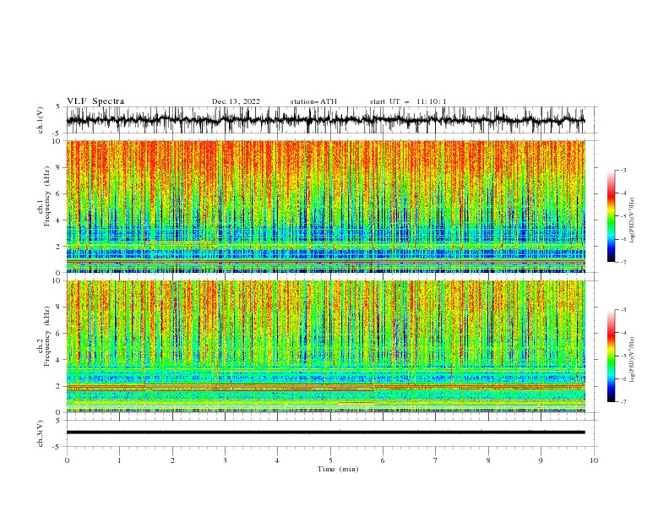
Task: Click the "-3" label on upper colorbar
Action: click(x=623, y=170)
